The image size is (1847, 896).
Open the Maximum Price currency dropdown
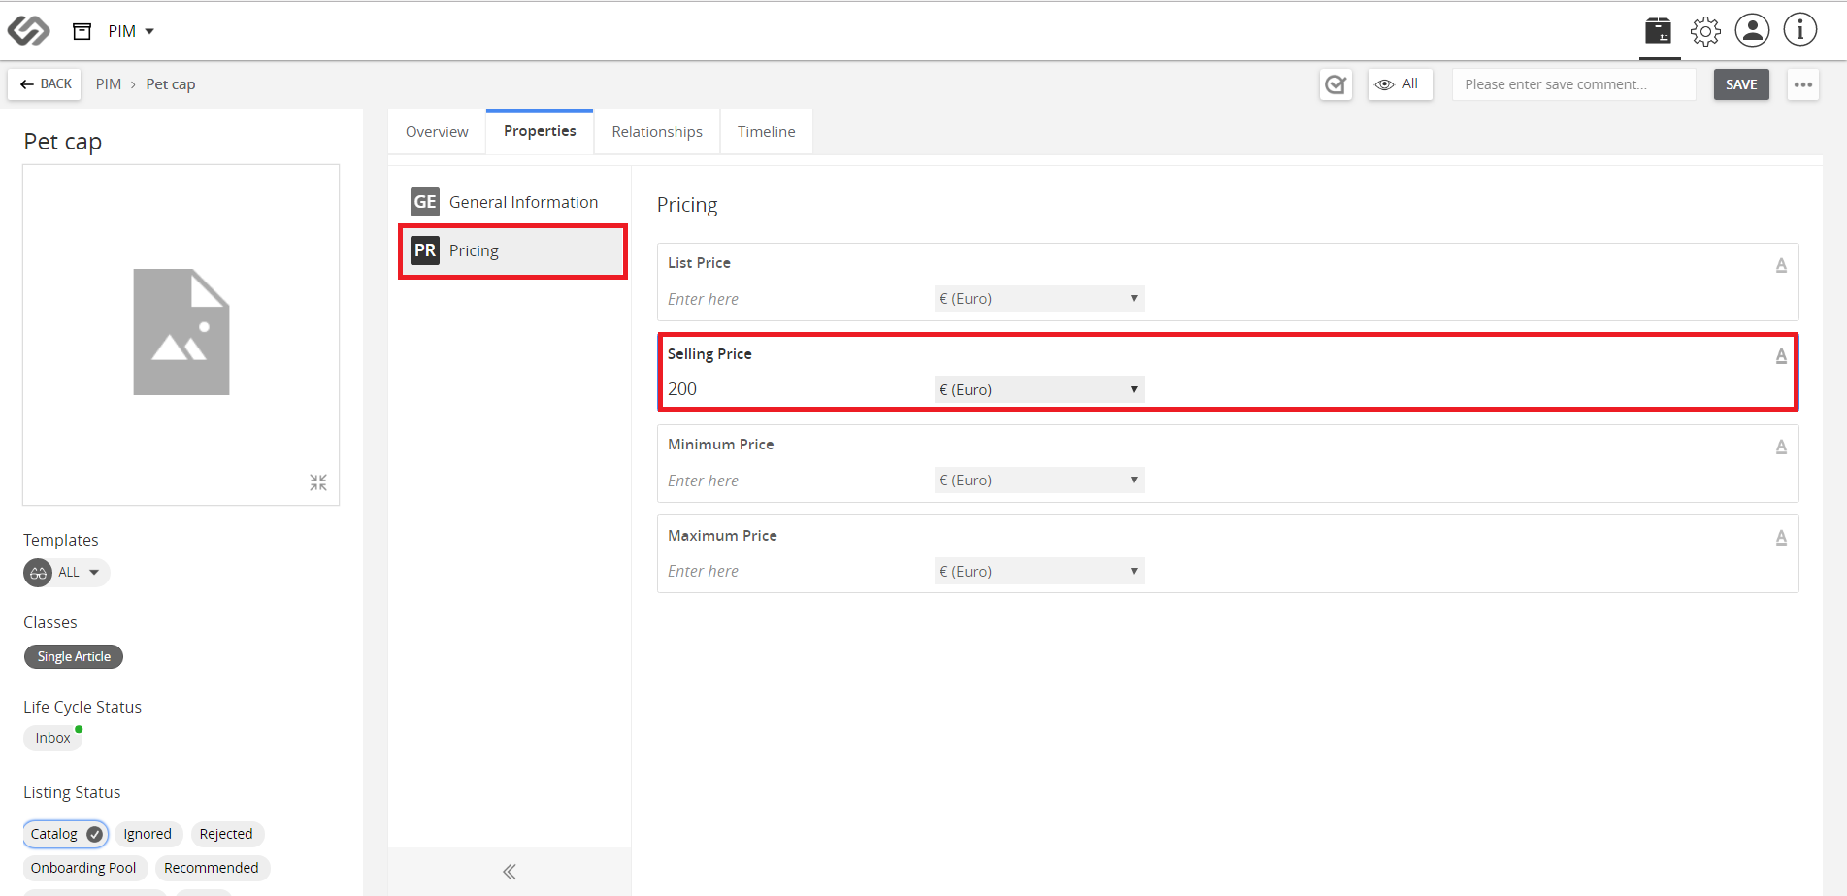(x=1039, y=571)
